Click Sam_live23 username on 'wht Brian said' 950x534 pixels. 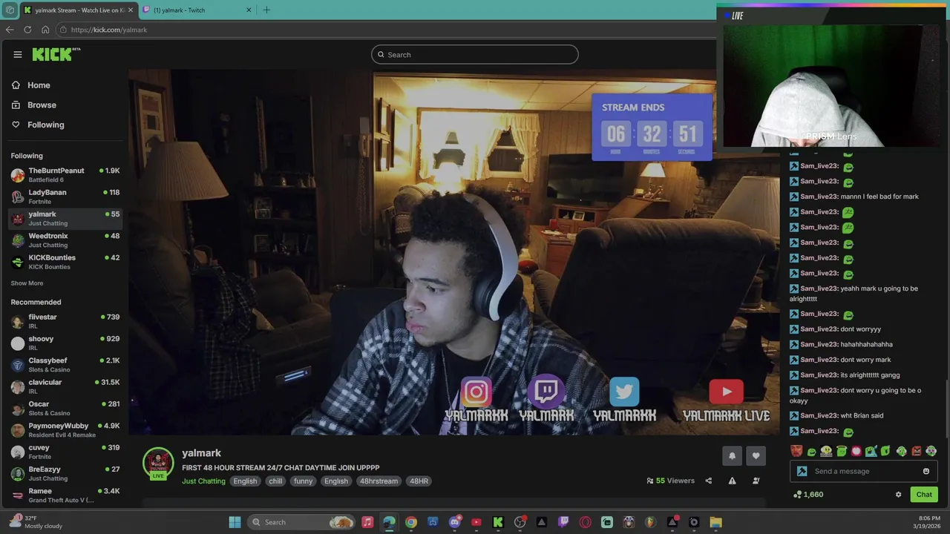coord(819,415)
